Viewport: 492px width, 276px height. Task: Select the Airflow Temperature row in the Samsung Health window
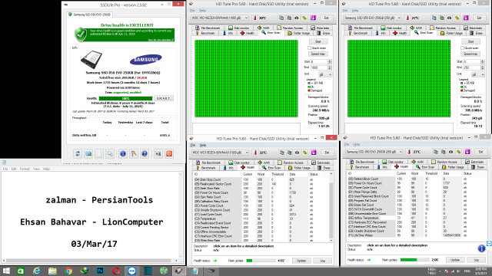click(415, 218)
